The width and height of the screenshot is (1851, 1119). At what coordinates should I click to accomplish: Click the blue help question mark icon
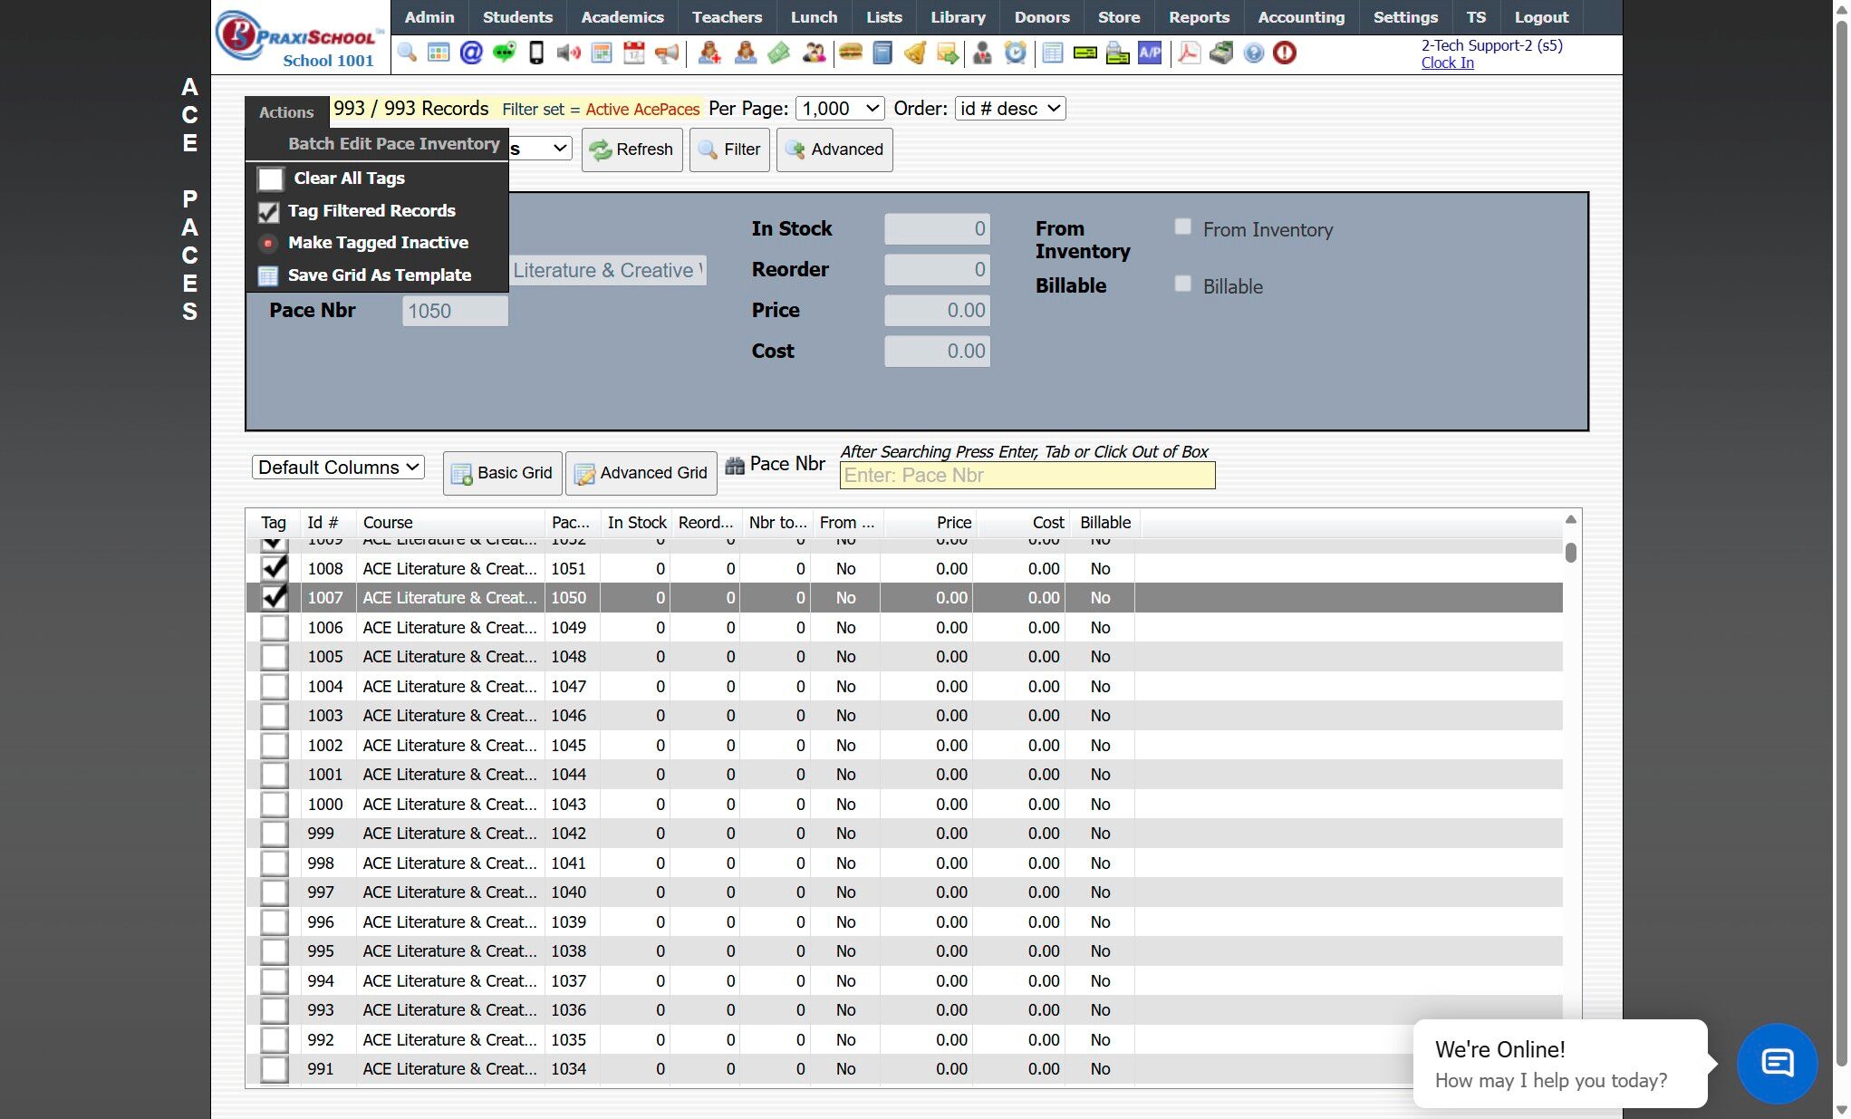point(1253,53)
